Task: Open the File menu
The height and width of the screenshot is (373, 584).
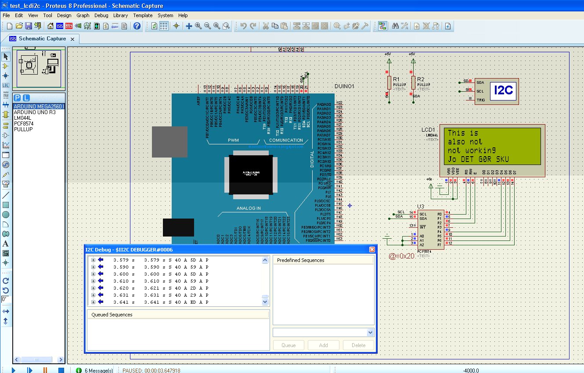Action: pos(6,15)
